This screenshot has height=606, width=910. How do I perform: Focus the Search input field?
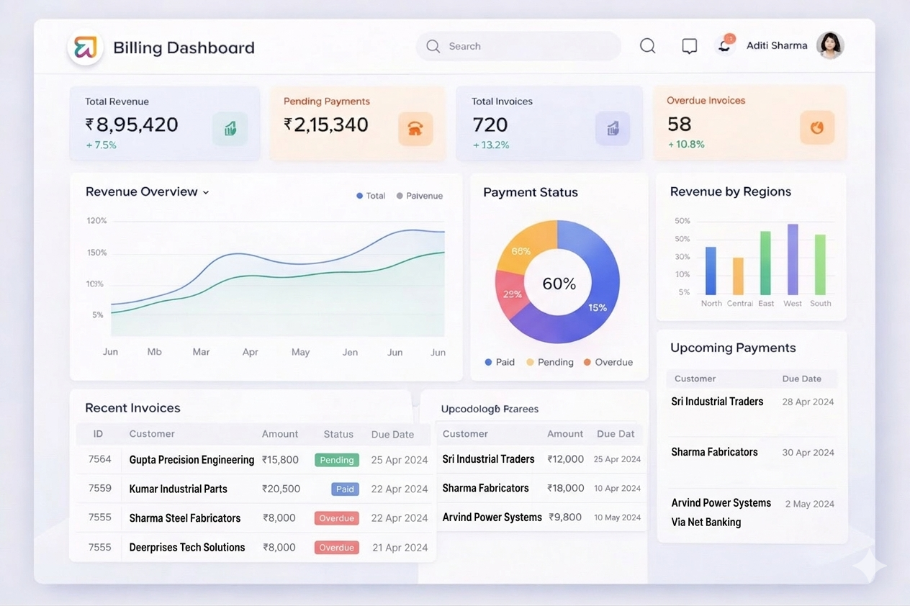[518, 46]
